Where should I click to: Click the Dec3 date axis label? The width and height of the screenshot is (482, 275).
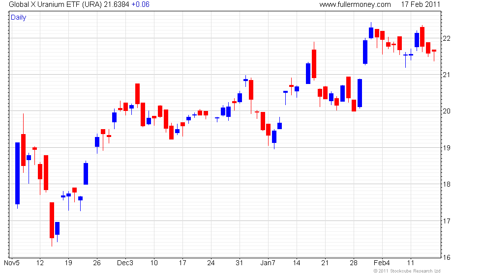[x=125, y=263]
